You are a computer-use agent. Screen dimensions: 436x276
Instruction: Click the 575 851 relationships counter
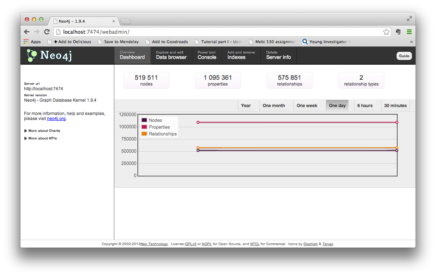[x=290, y=80]
